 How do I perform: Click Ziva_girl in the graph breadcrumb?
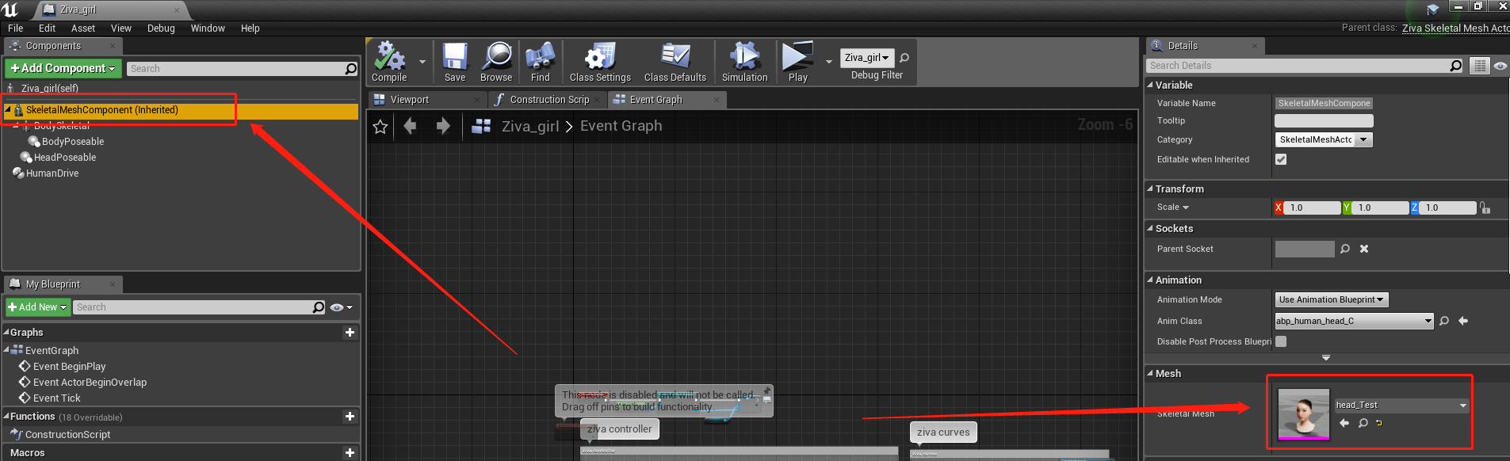click(530, 126)
